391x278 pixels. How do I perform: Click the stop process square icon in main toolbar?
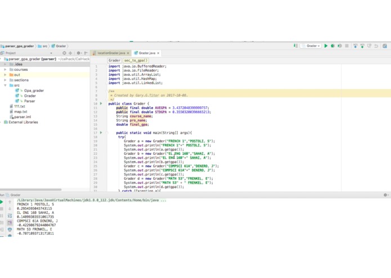click(x=347, y=46)
